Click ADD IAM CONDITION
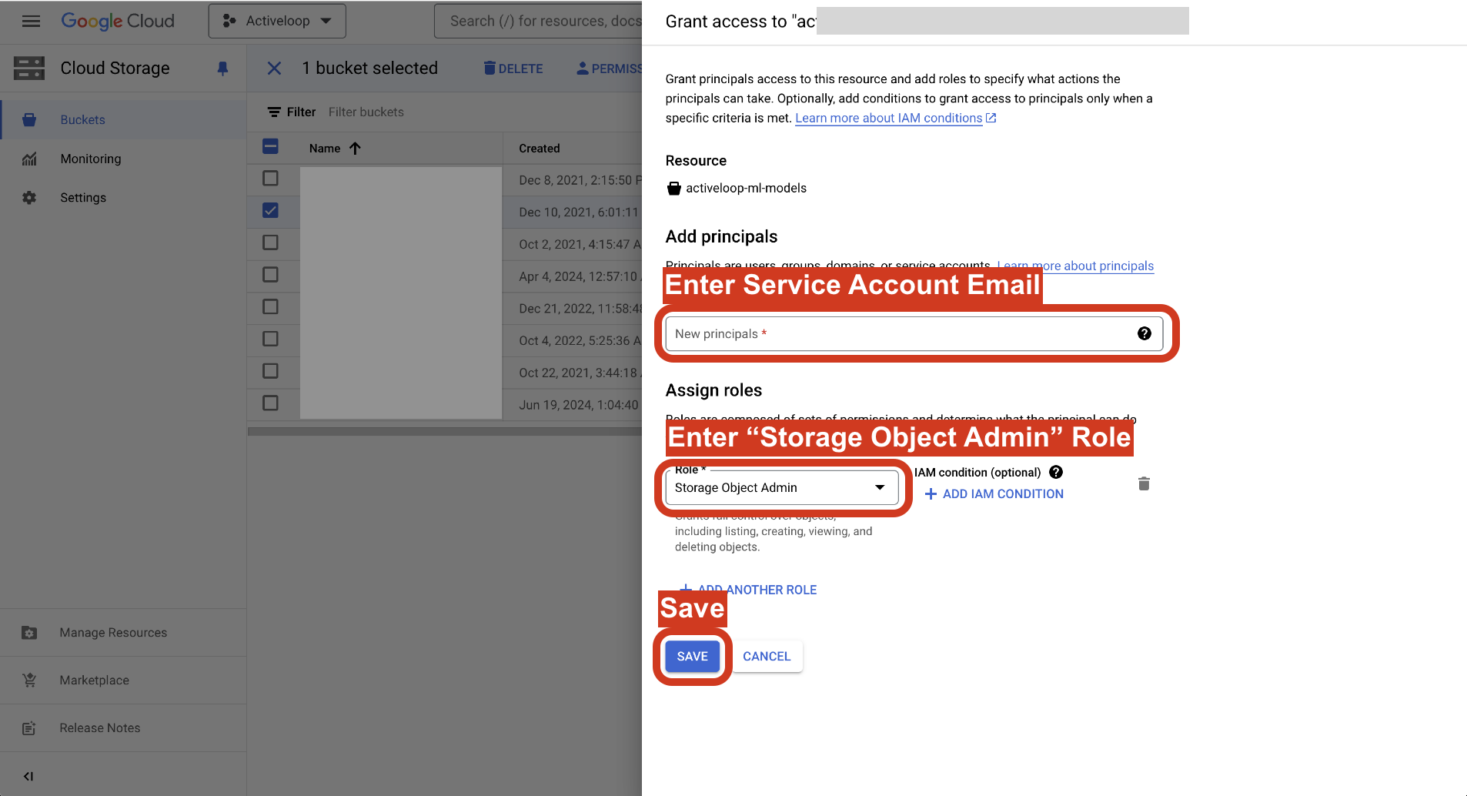Screen dimensions: 1467x796 [x=994, y=494]
